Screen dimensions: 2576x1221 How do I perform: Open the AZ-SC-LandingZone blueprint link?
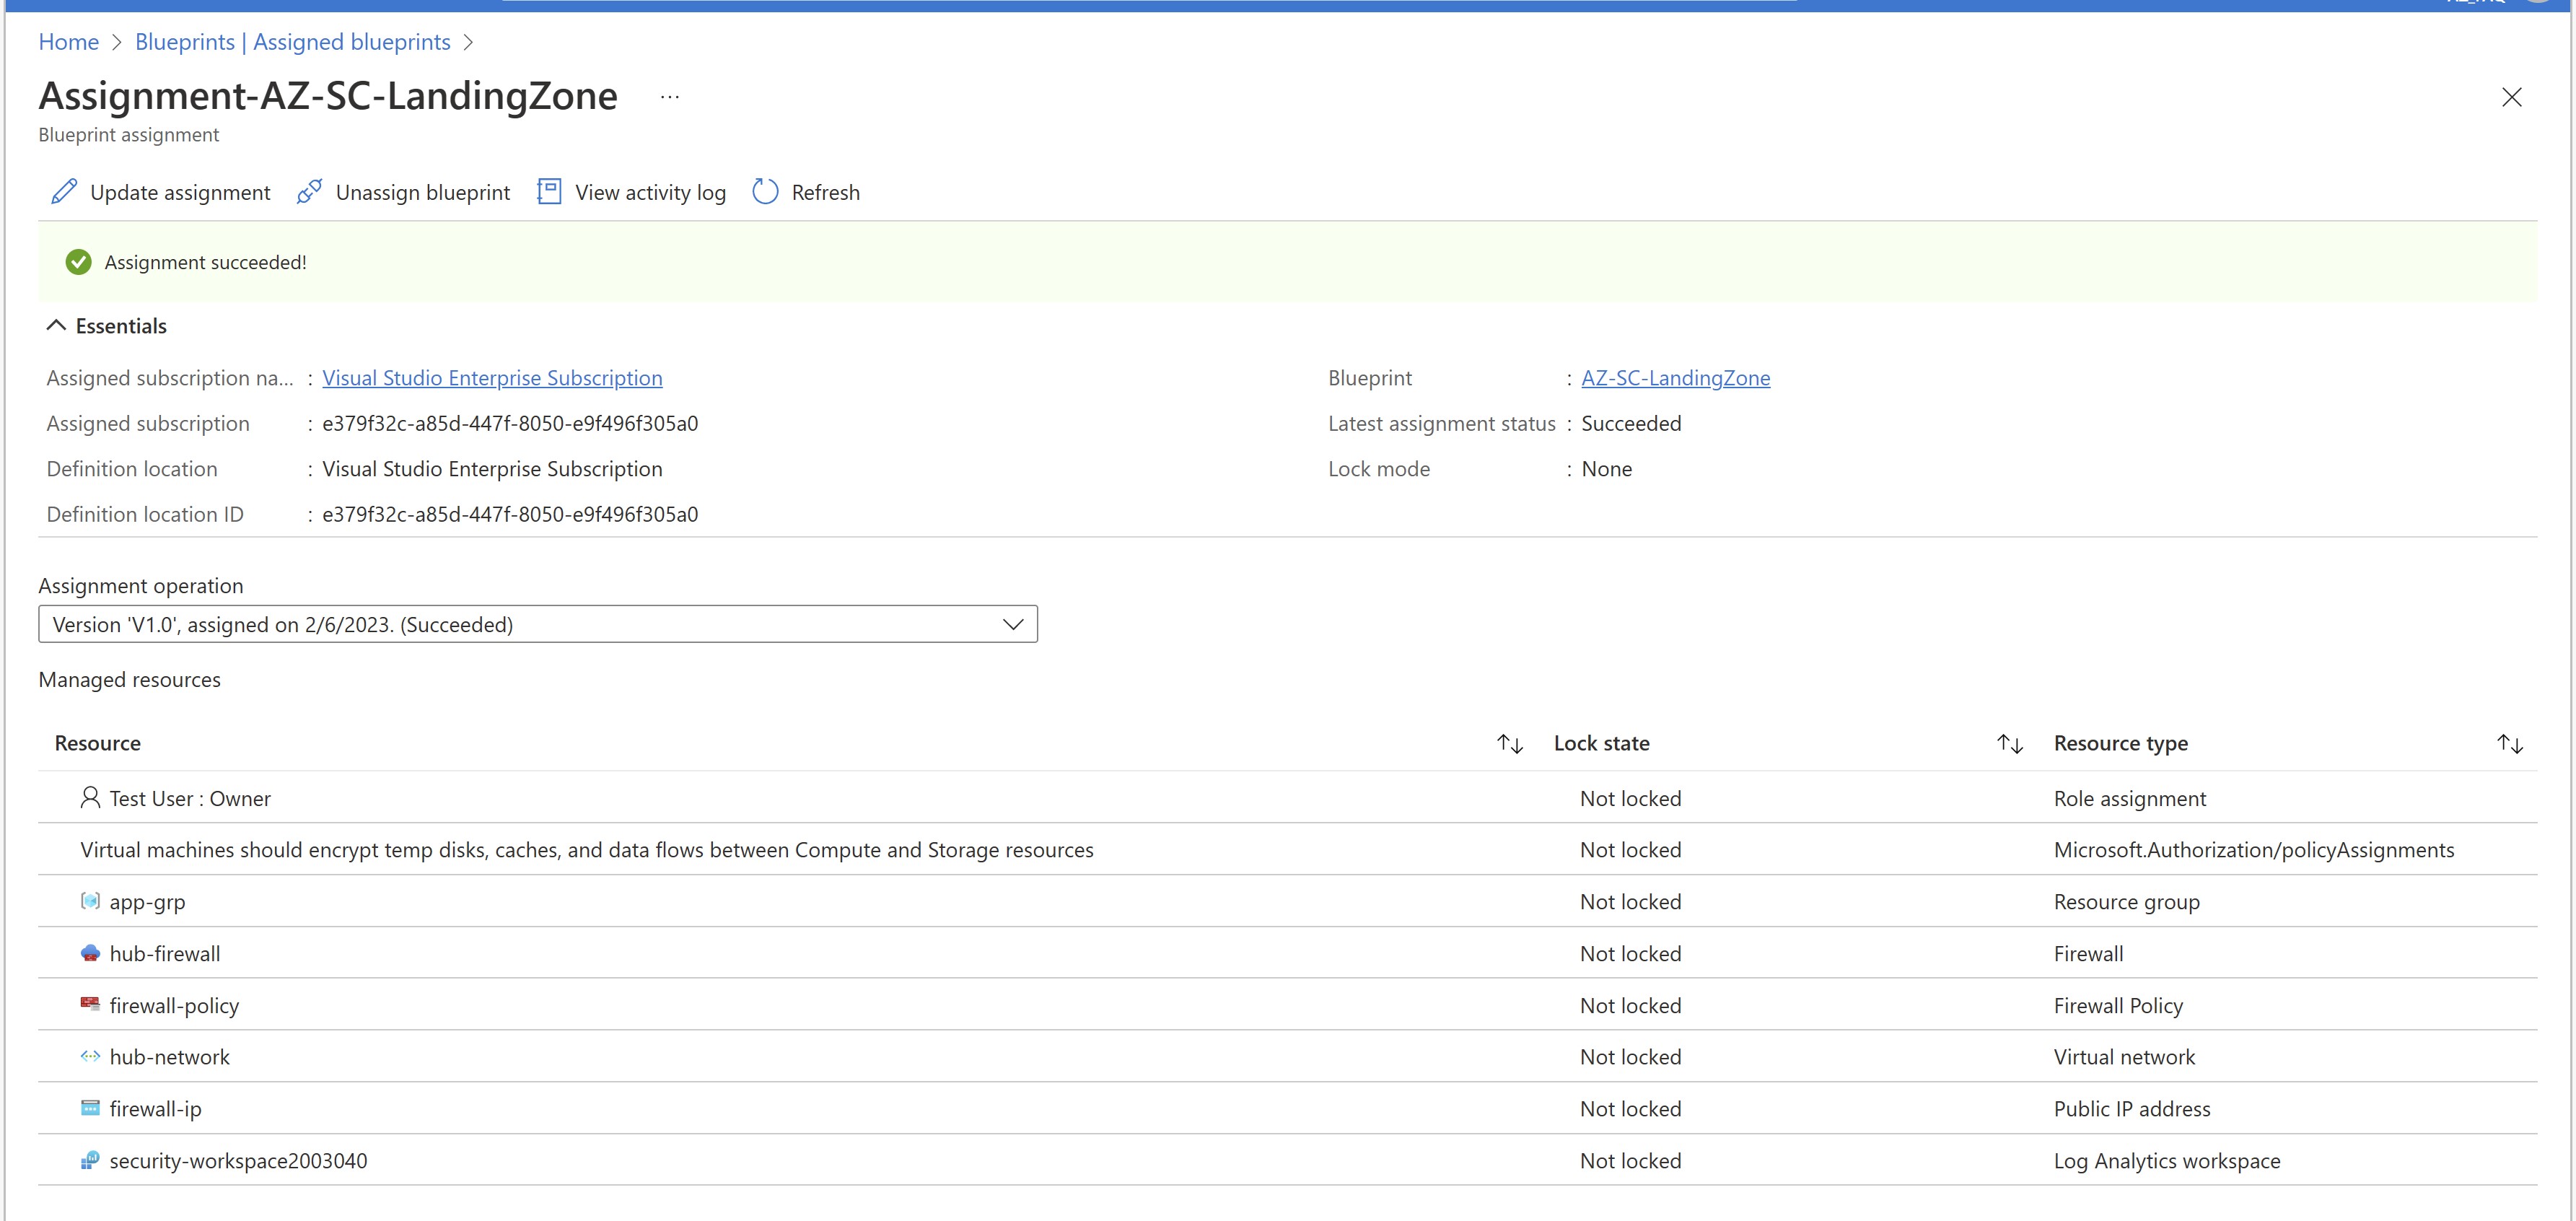point(1675,378)
